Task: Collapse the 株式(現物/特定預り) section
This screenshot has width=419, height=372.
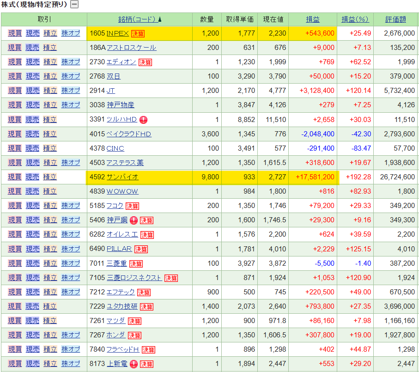Action: pos(74,5)
